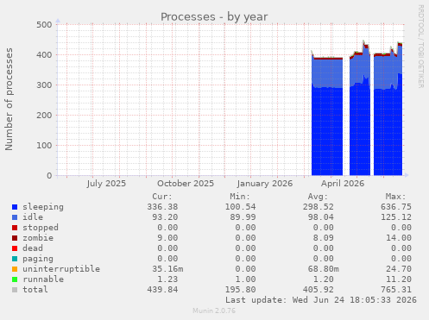Select the stopped legend color square
Screen dimensions: 429x320
pyautogui.click(x=15, y=228)
